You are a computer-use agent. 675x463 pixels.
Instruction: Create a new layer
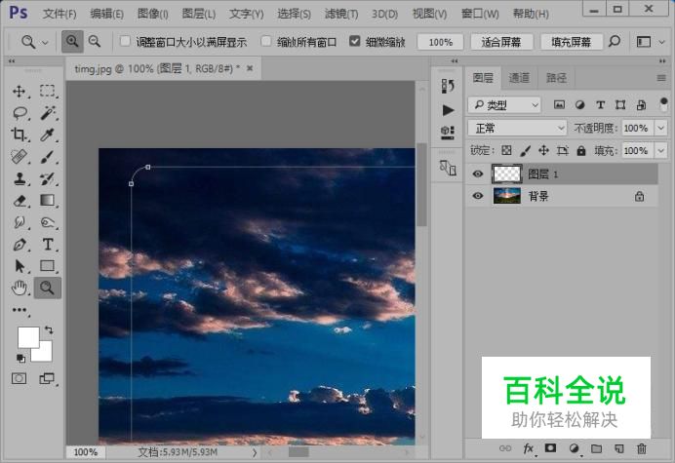pos(619,448)
